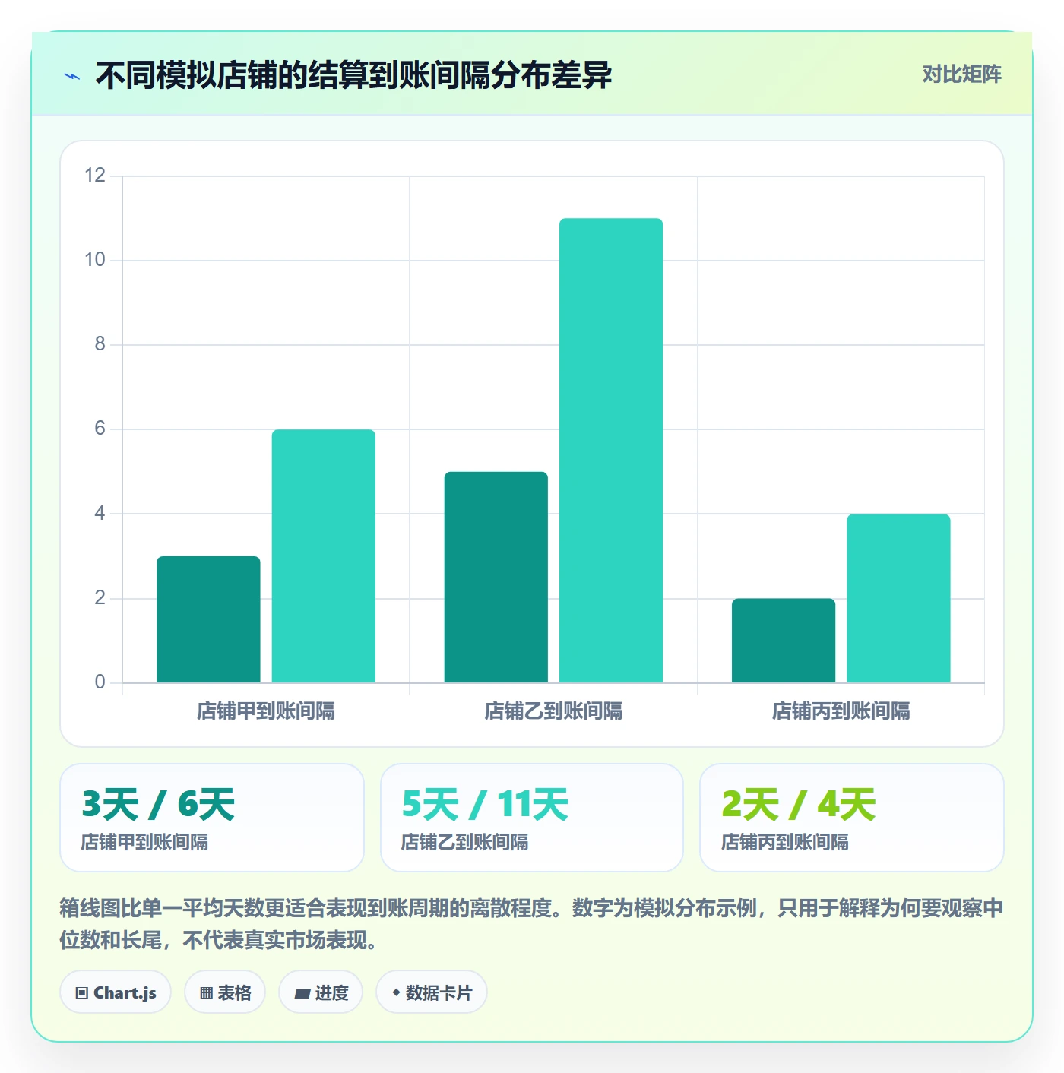The image size is (1064, 1073).
Task: Click the 店铺甲到账间隔 x-axis label
Action: coord(266,711)
